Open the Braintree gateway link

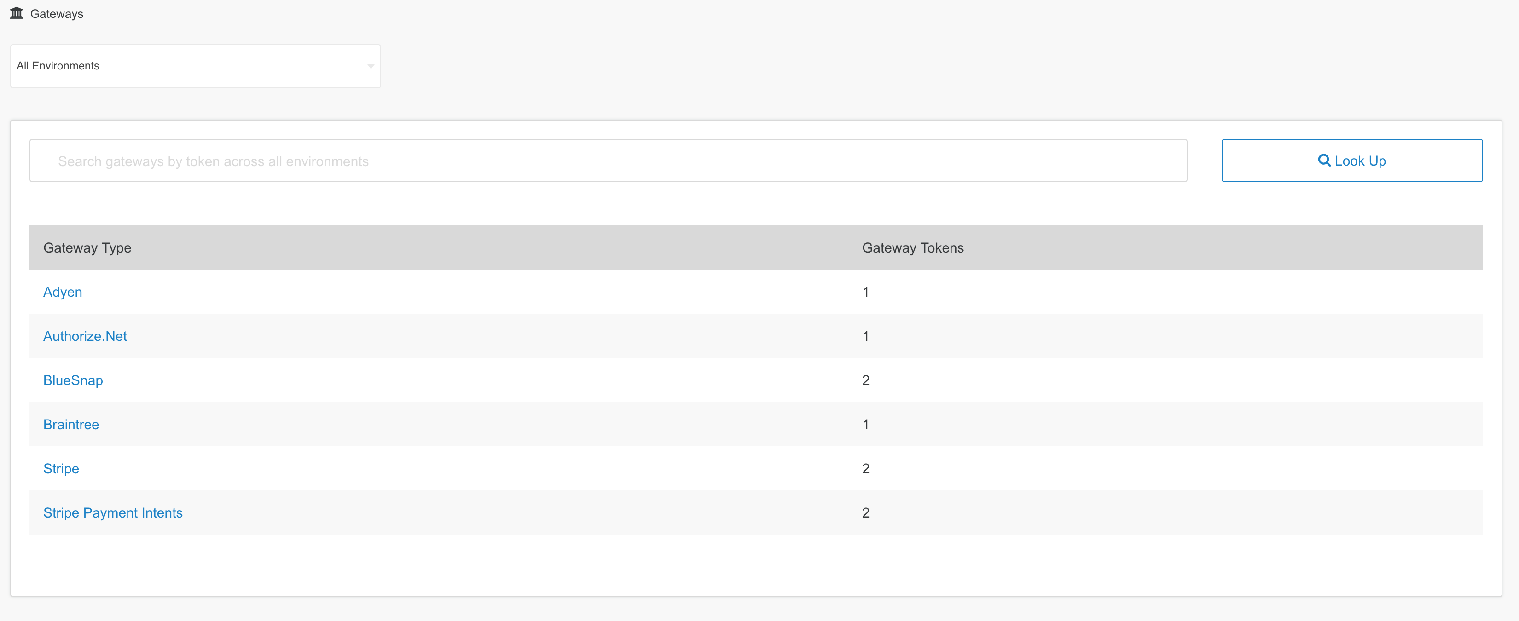[x=71, y=425]
